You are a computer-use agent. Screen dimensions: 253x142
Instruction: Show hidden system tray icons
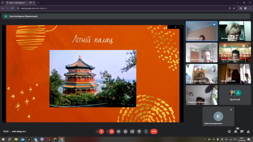click(205, 139)
